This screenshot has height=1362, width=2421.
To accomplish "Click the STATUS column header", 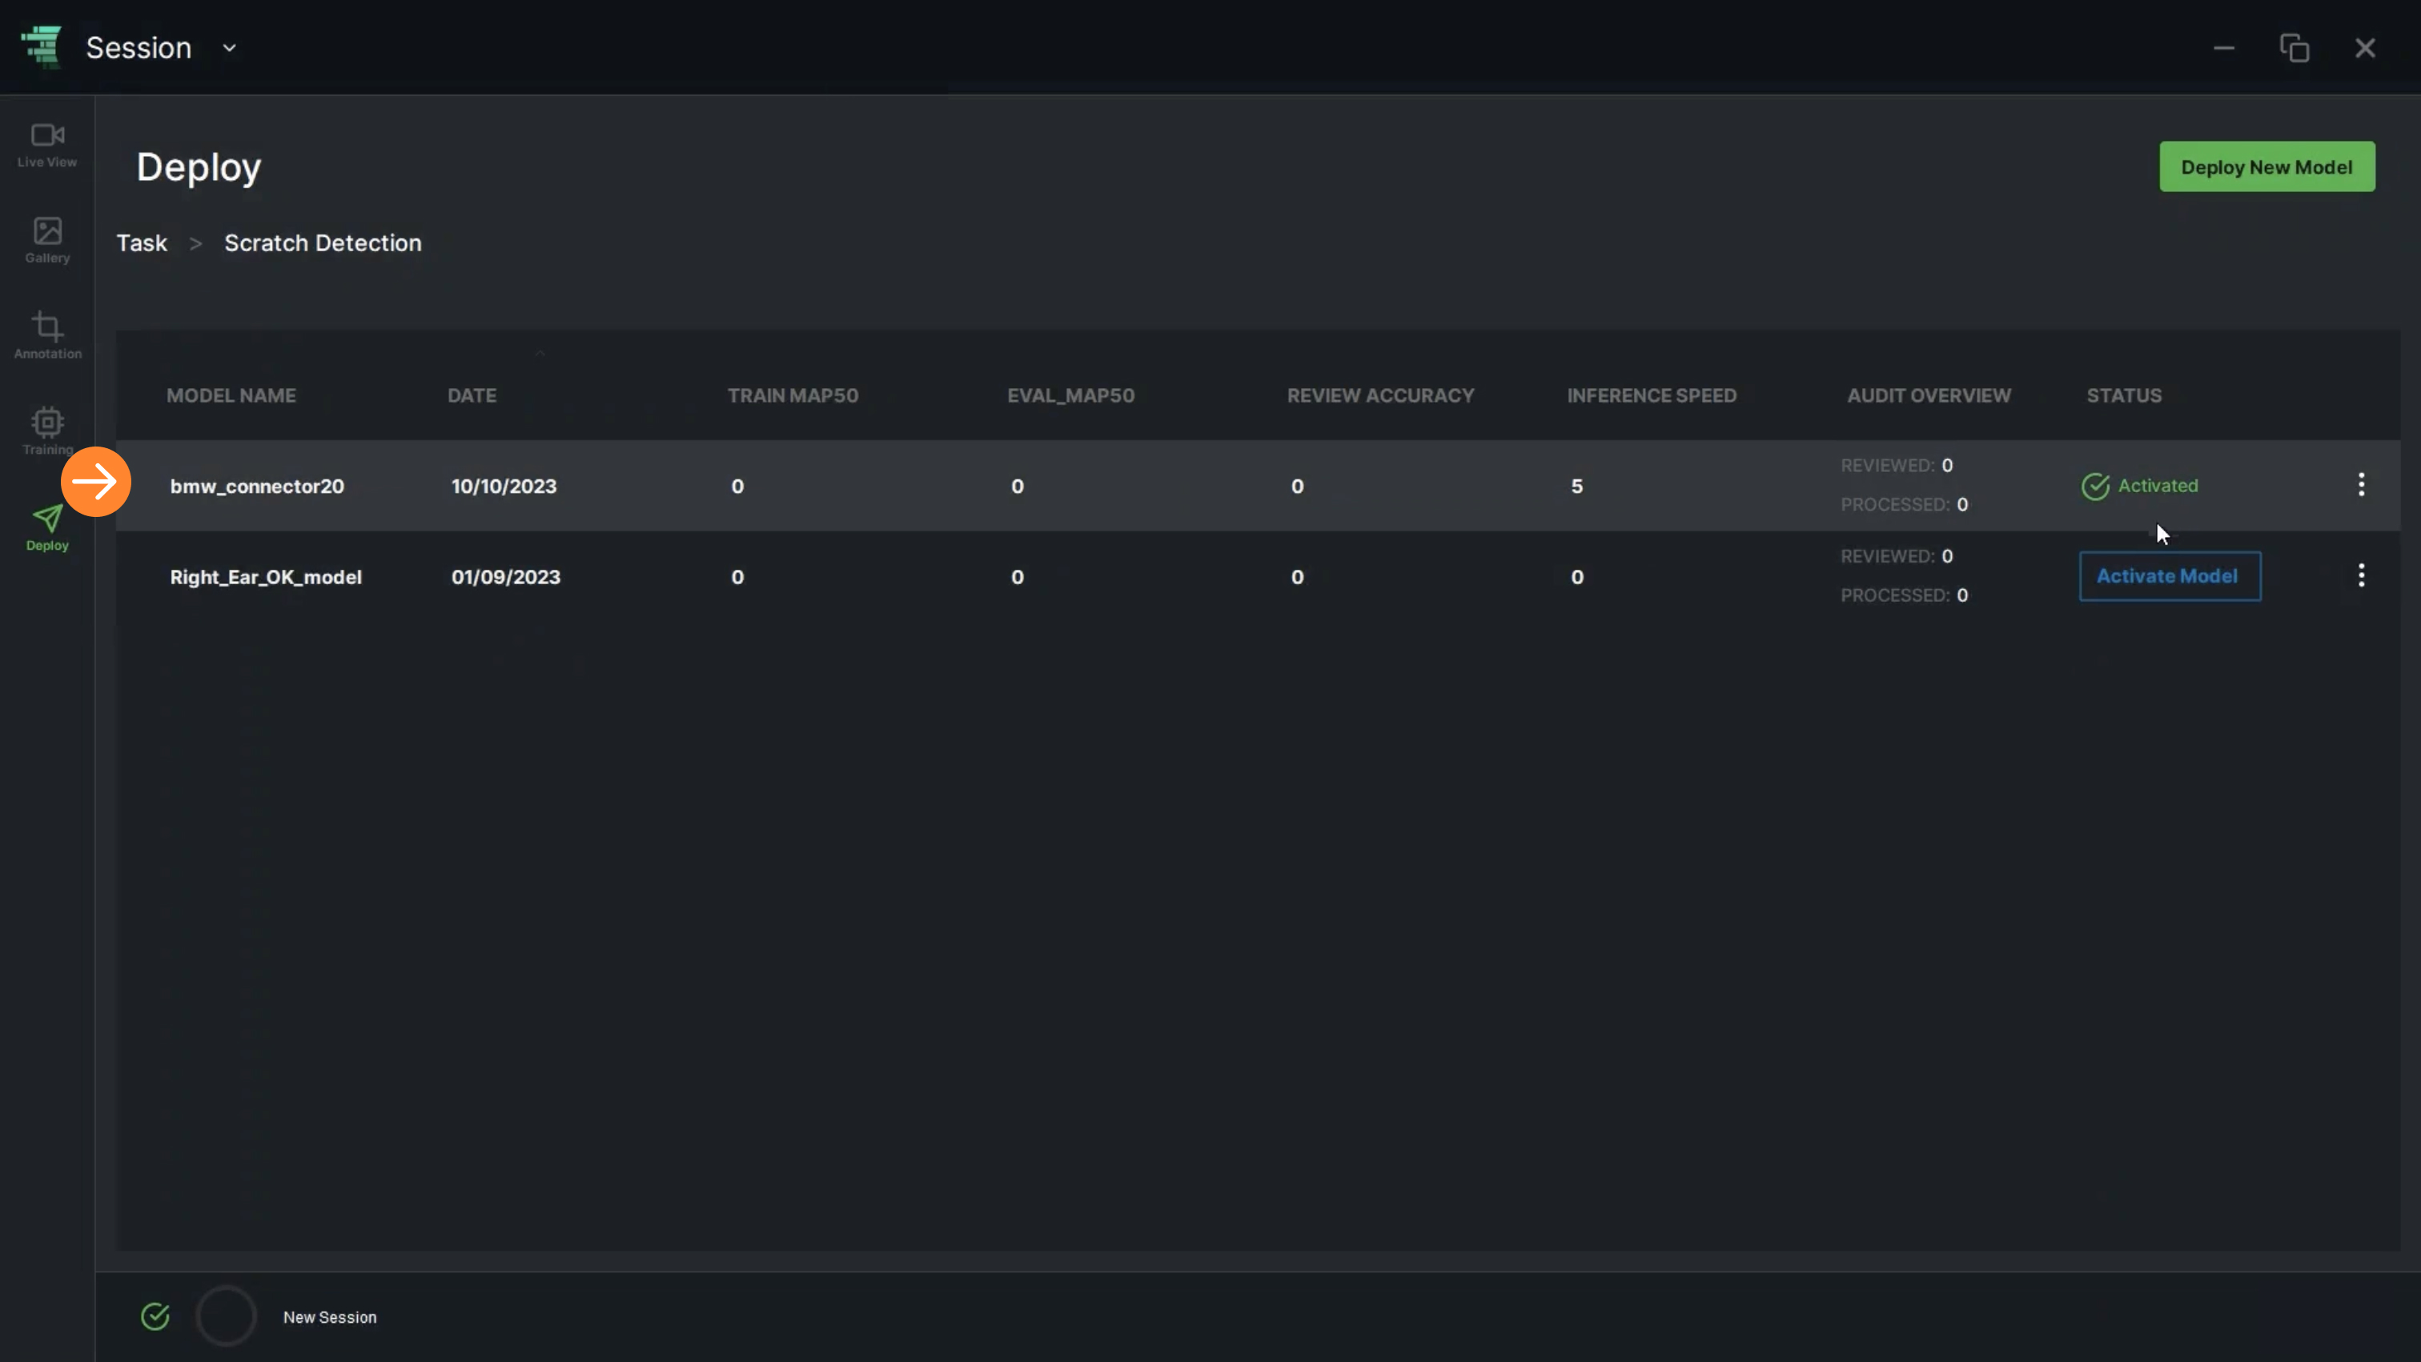I will pyautogui.click(x=2124, y=395).
